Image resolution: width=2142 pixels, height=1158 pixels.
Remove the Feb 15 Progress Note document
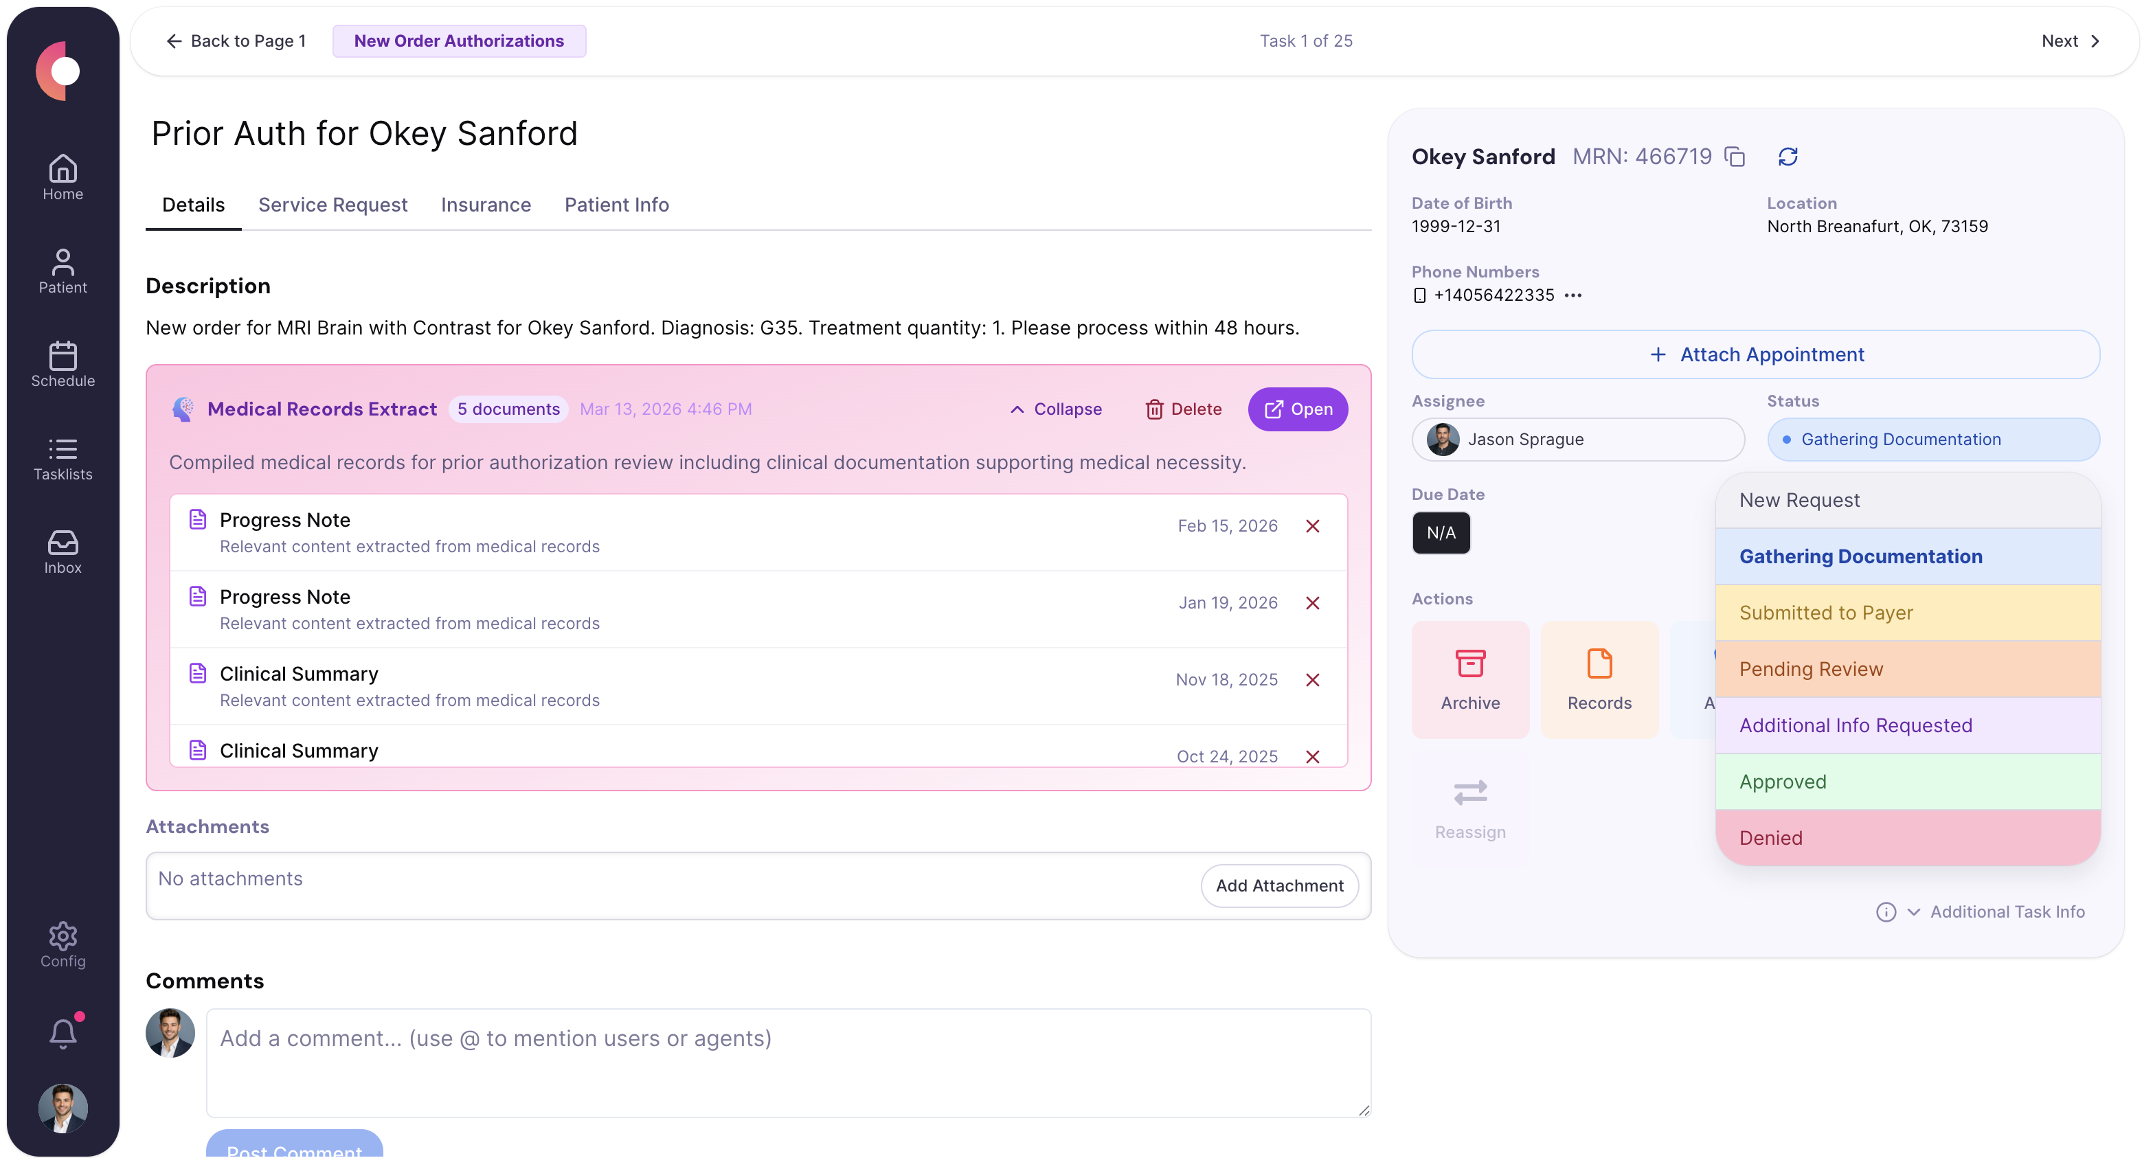1314,525
